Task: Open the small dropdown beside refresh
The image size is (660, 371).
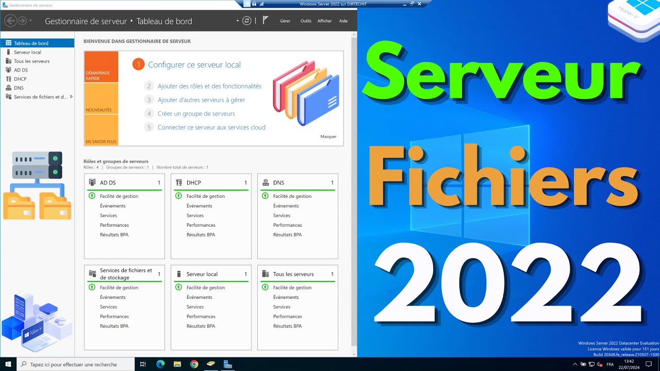Action: tap(238, 21)
